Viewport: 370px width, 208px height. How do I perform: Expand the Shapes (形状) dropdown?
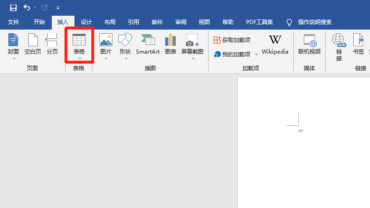[125, 58]
